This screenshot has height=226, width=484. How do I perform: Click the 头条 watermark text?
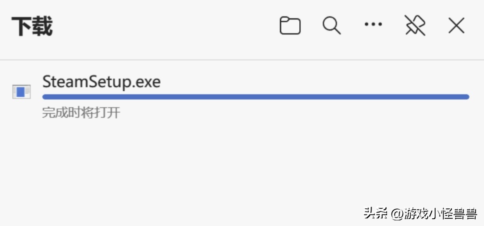click(x=375, y=213)
